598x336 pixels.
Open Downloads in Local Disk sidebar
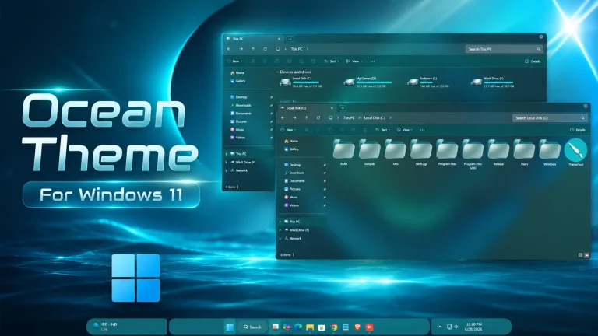click(295, 173)
